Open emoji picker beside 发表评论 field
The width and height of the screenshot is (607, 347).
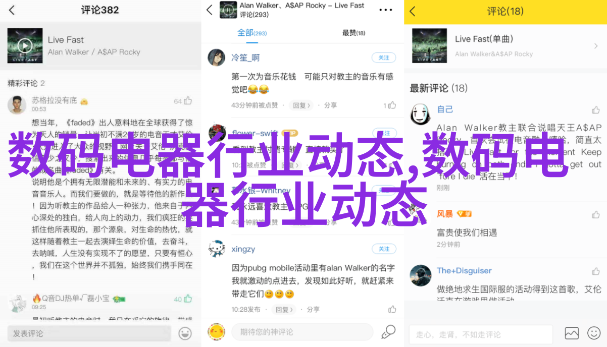185,333
